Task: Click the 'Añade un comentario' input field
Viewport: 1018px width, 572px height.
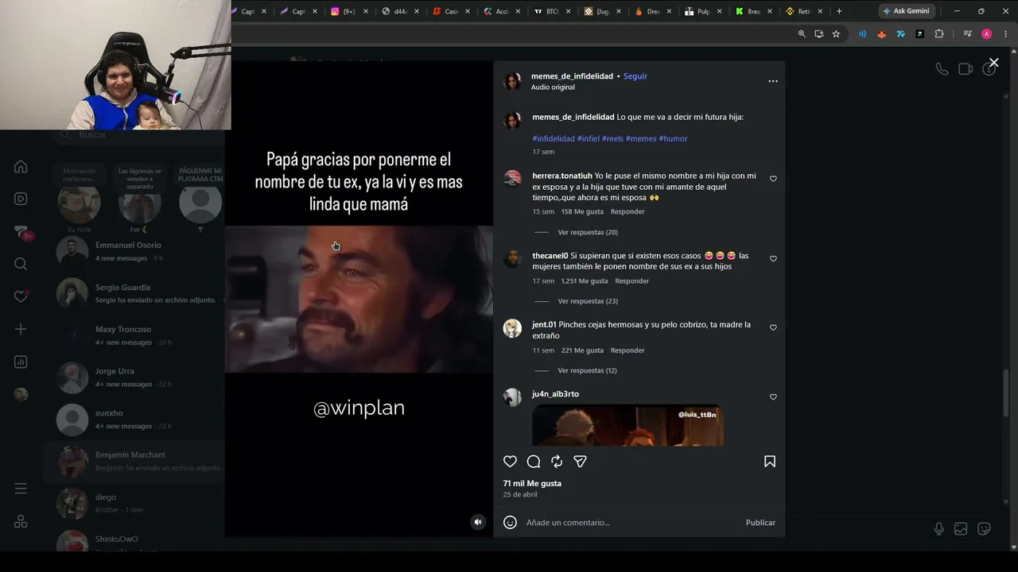Action: click(x=632, y=523)
